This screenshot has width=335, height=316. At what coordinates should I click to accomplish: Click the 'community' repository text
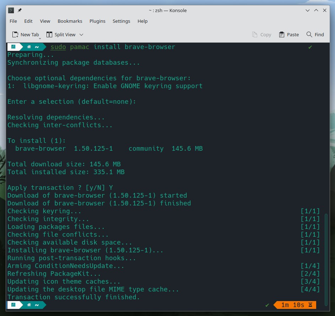coord(146,149)
